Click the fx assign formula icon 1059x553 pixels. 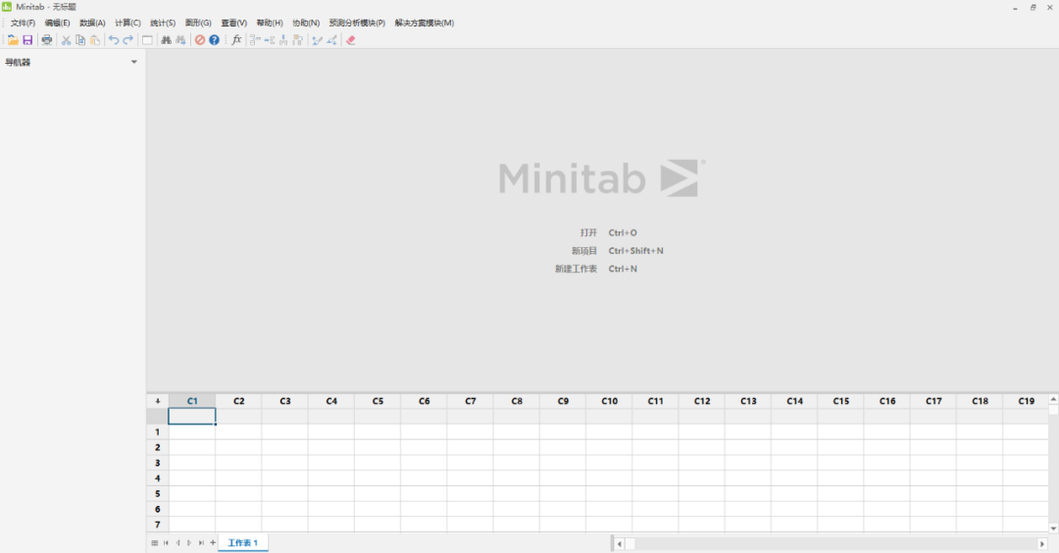point(236,40)
